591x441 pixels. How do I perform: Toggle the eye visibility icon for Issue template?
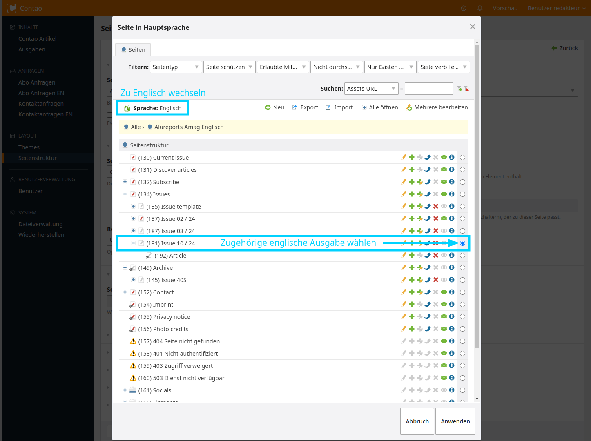tap(444, 206)
